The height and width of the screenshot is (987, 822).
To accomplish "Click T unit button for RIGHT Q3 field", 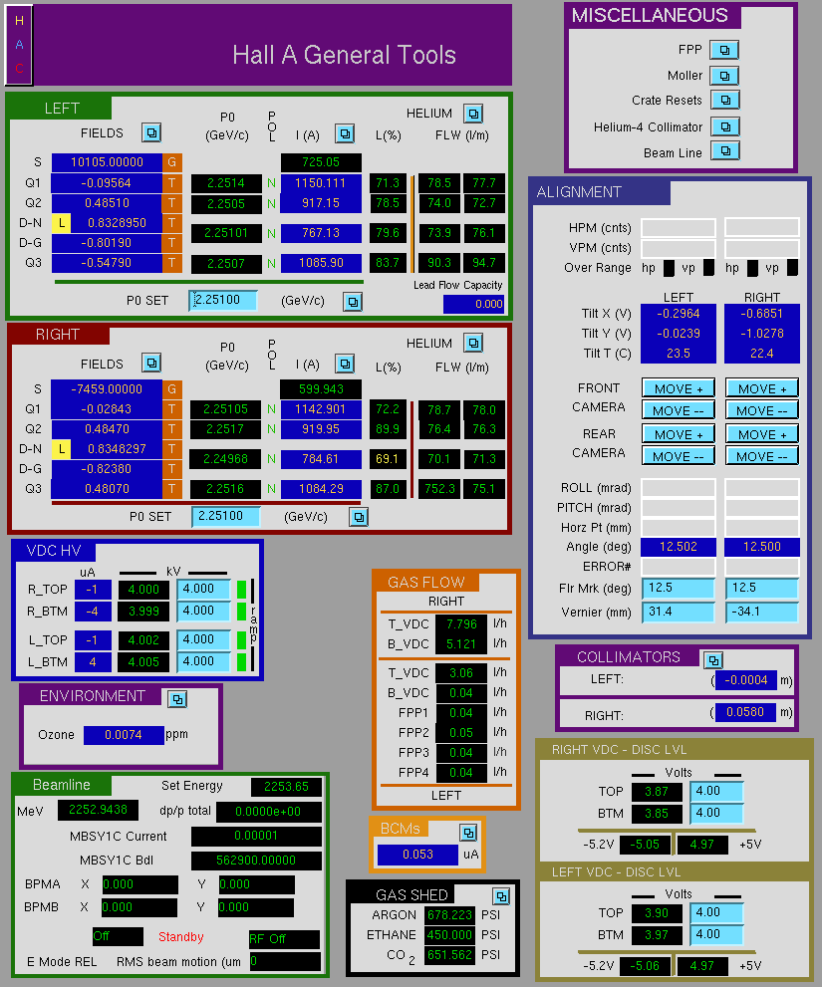I will (172, 488).
